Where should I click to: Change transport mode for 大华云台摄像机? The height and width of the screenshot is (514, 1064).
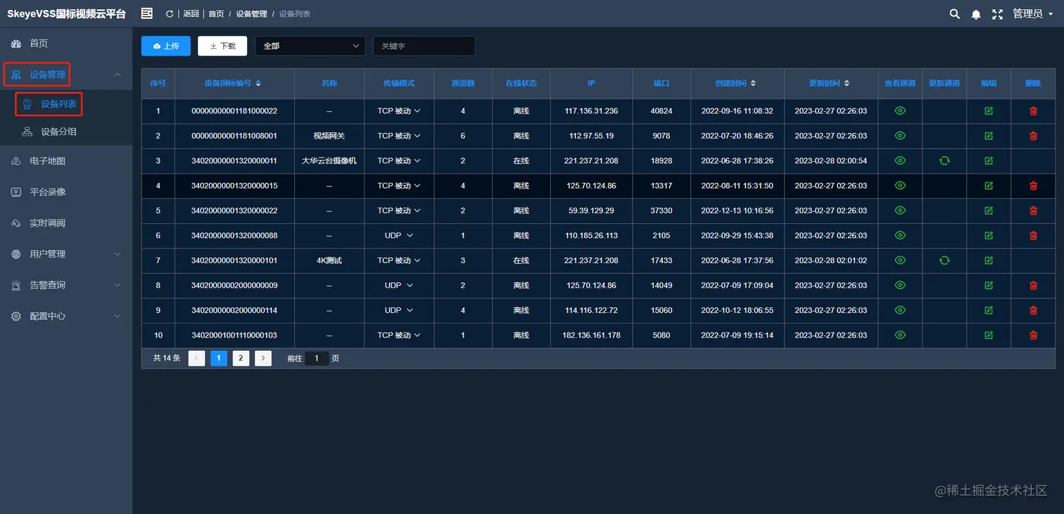399,161
